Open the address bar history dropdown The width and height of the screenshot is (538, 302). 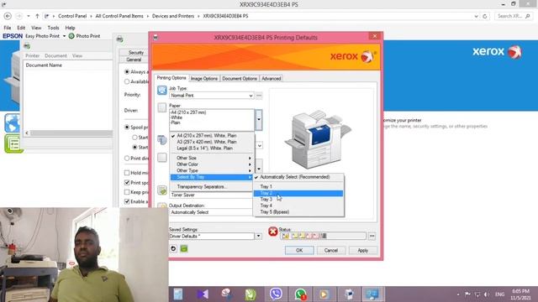(x=476, y=16)
